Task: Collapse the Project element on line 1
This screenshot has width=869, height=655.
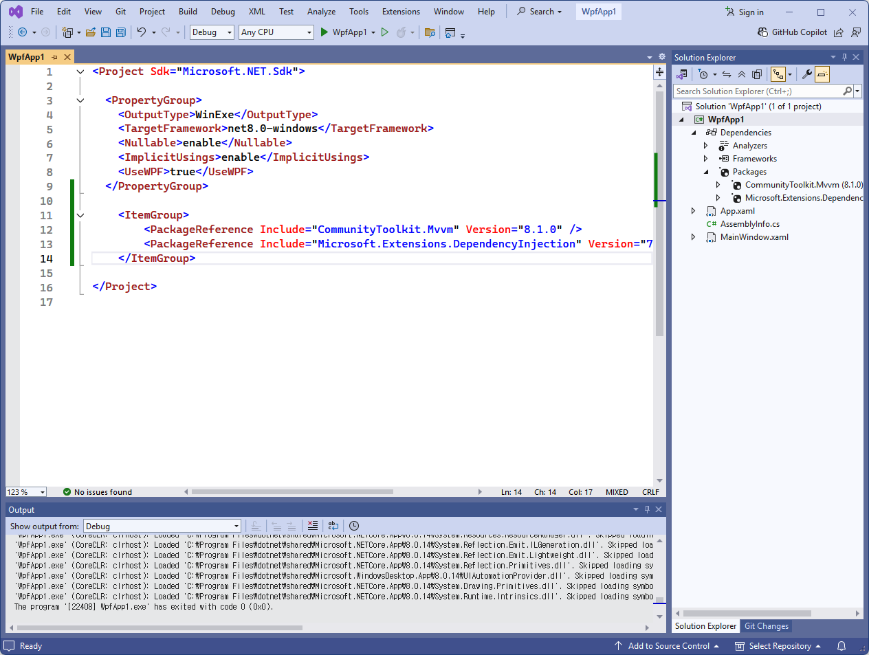Action: tap(80, 71)
